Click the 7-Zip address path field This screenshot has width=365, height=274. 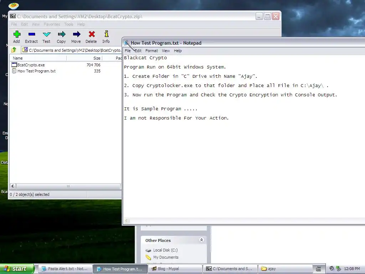click(71, 50)
